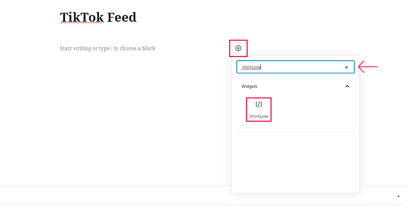Click the TikTok Feed page title

(x=98, y=17)
